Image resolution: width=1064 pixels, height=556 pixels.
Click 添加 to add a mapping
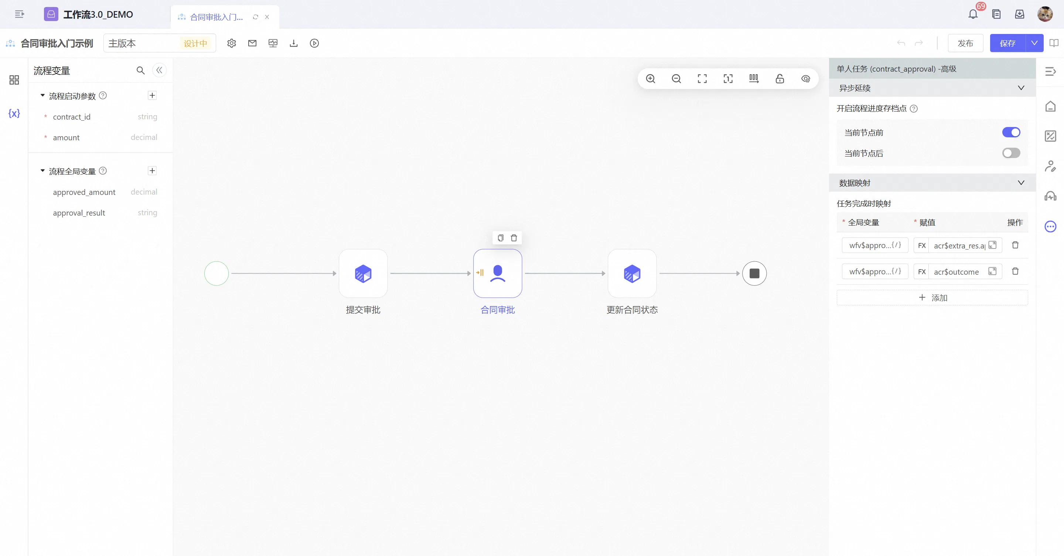[932, 298]
